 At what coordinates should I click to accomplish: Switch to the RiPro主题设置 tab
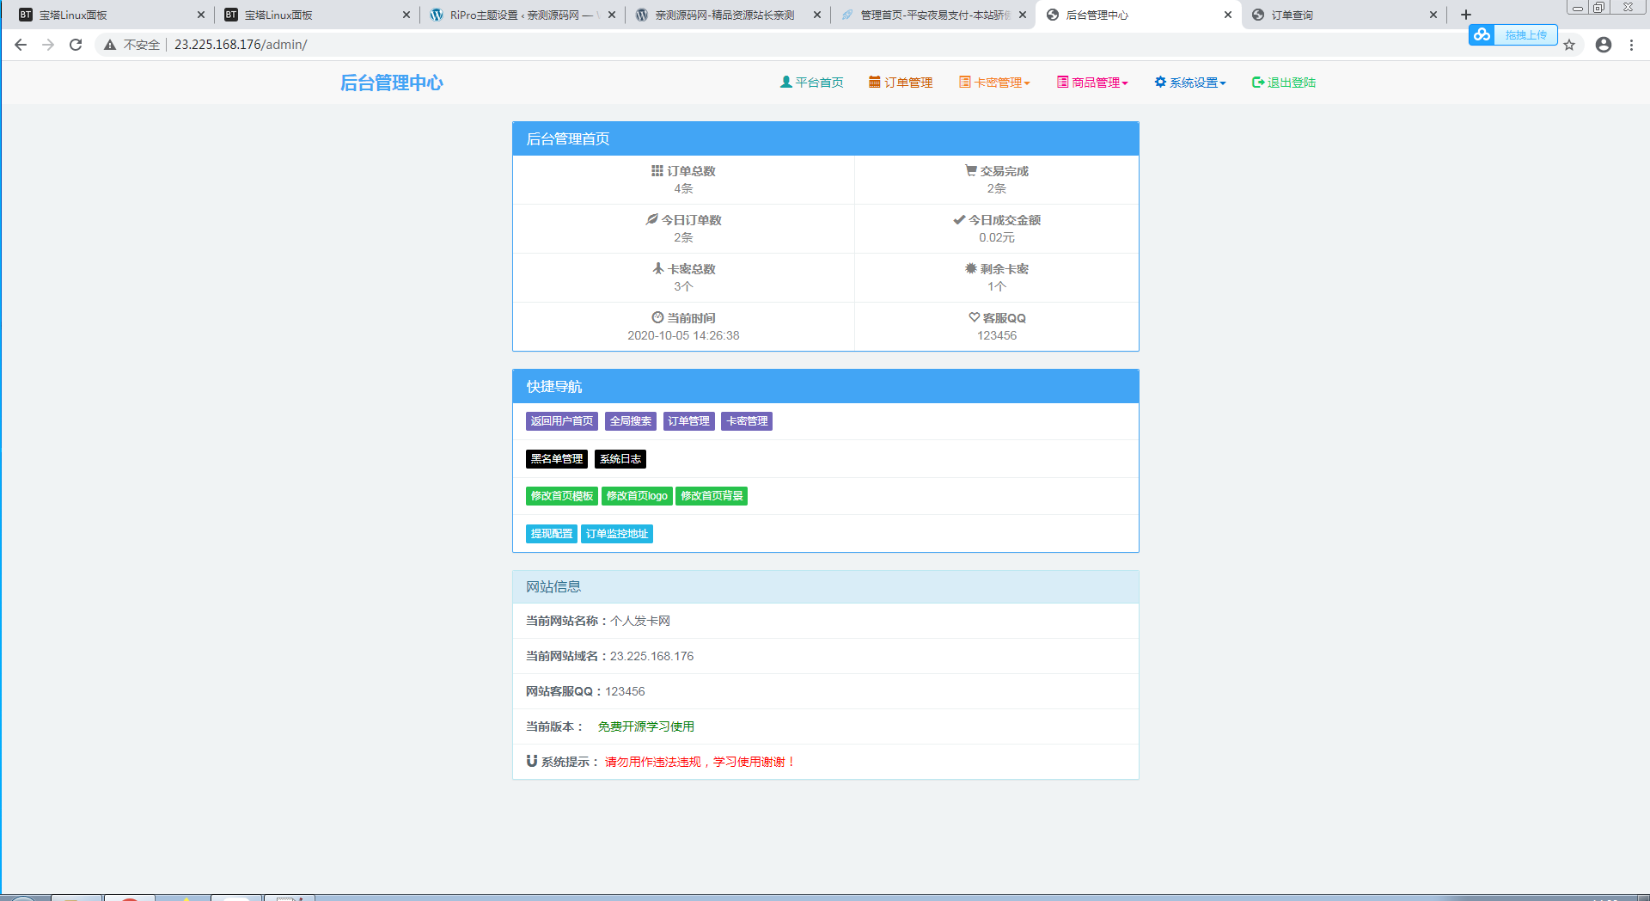tap(521, 15)
